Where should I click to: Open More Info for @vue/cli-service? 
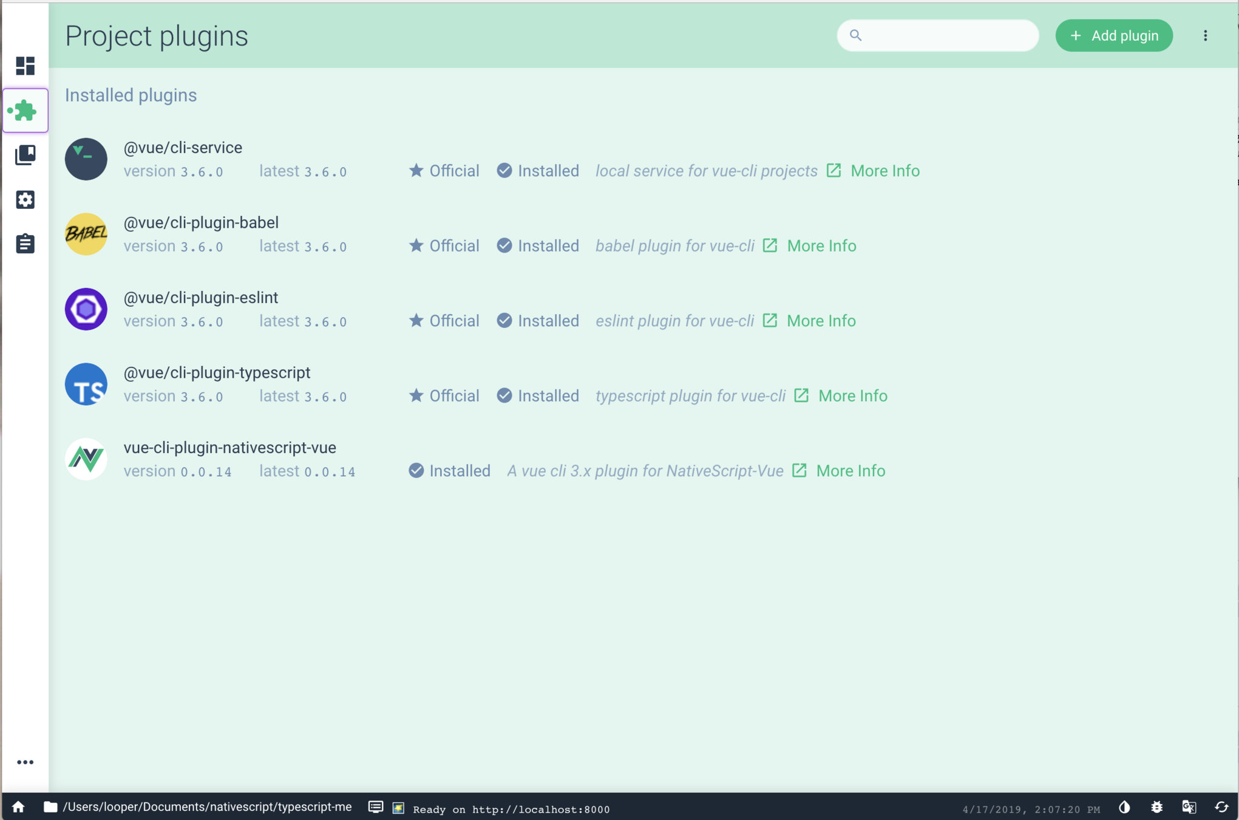pyautogui.click(x=884, y=171)
